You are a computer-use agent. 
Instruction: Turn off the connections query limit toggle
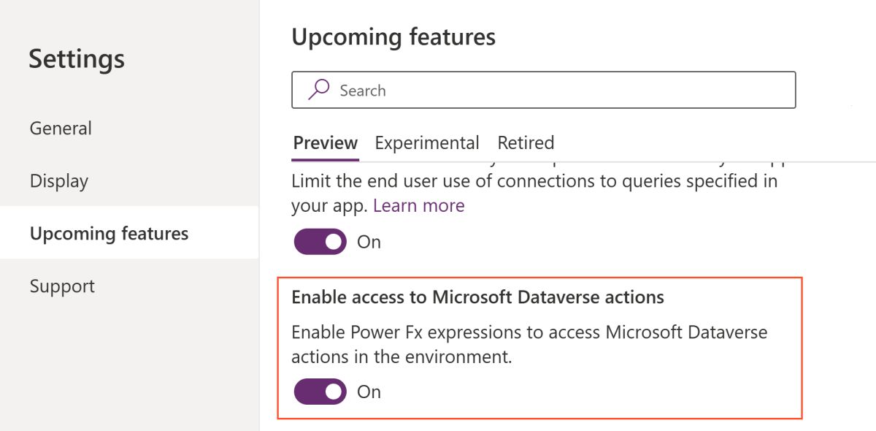click(x=320, y=242)
